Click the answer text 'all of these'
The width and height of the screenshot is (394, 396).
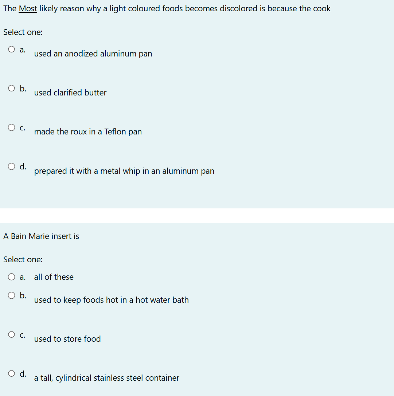coord(54,277)
